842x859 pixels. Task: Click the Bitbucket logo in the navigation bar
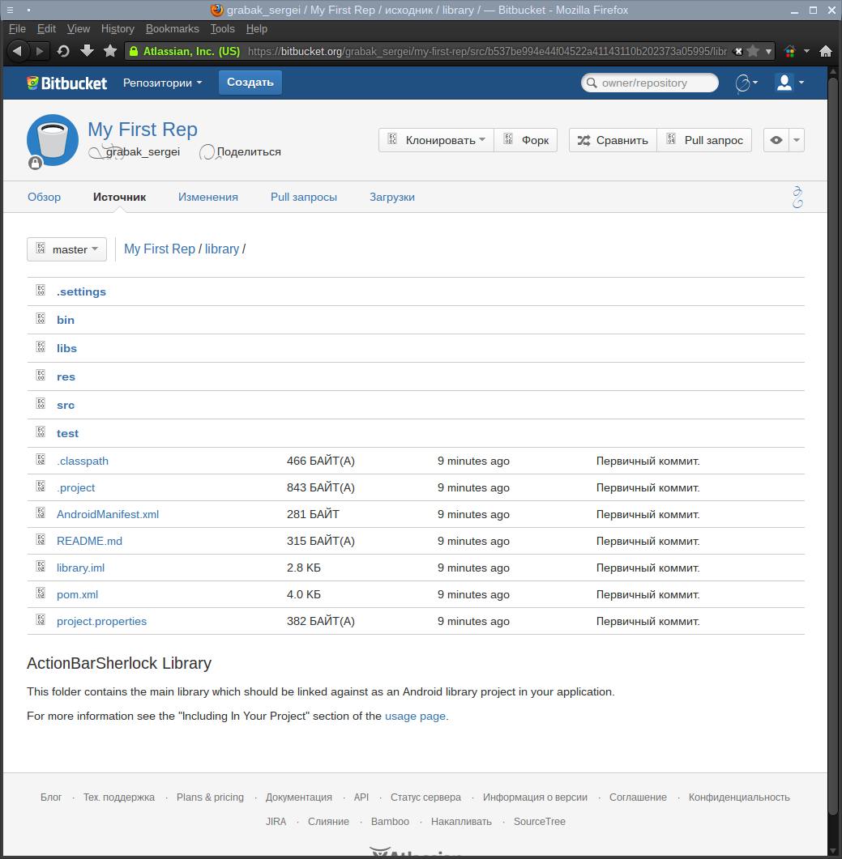pos(66,82)
